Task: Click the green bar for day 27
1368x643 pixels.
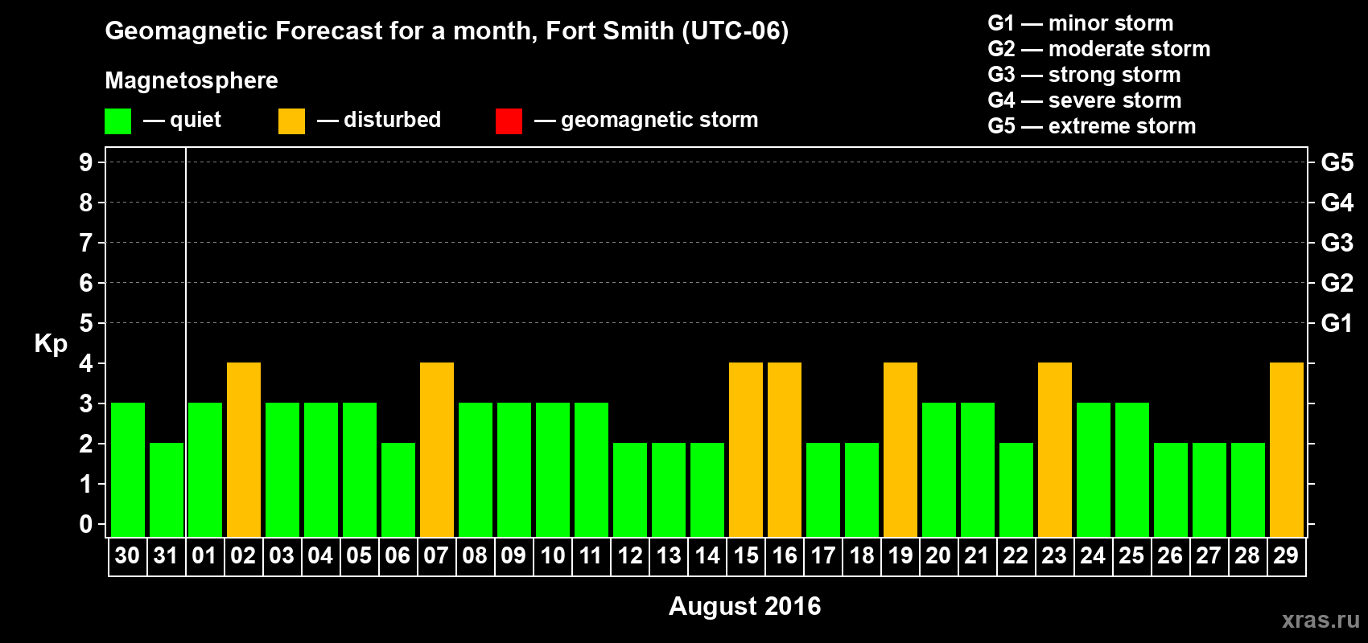Action: pyautogui.click(x=1209, y=490)
